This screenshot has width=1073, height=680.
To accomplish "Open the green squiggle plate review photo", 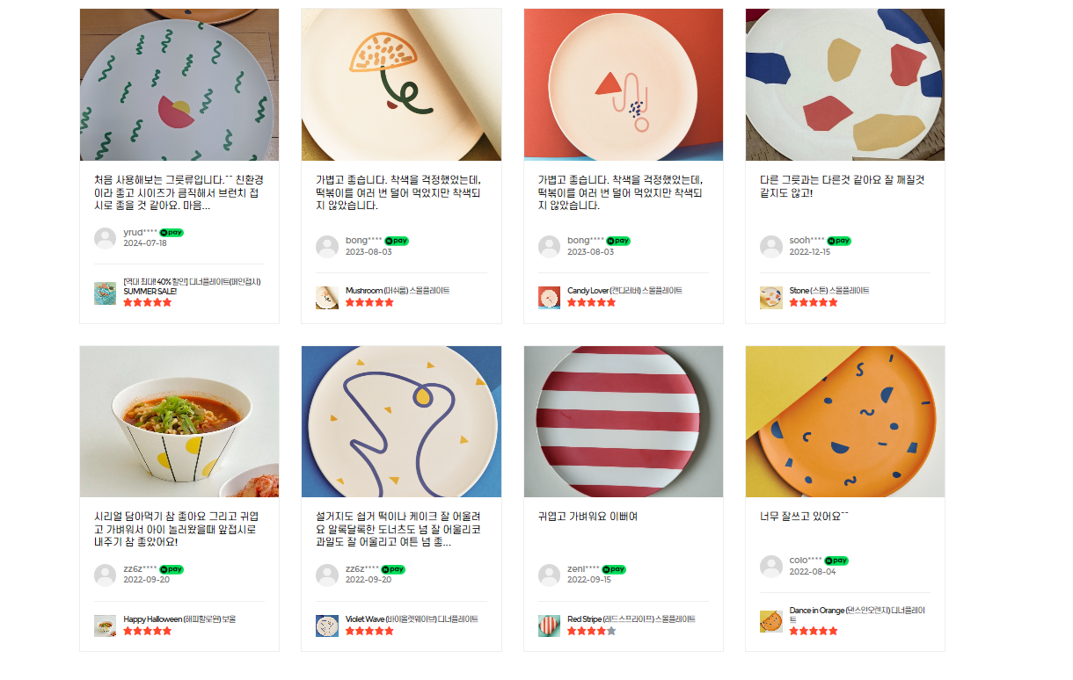I will pos(179,85).
